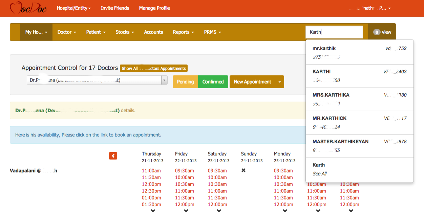
Task: Open New Appointment split dropdown arrow
Action: (x=280, y=82)
